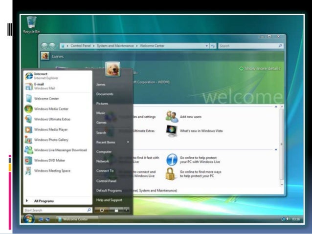Select Search in Start menu right pane

(101, 132)
